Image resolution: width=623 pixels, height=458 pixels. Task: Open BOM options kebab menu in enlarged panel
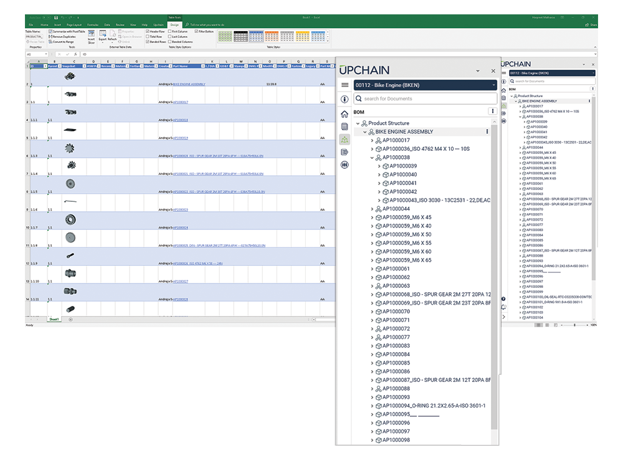pyautogui.click(x=493, y=112)
